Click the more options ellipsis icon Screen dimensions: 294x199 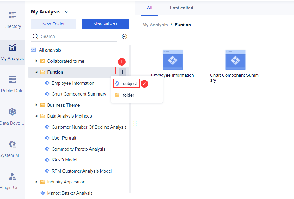(124, 36)
